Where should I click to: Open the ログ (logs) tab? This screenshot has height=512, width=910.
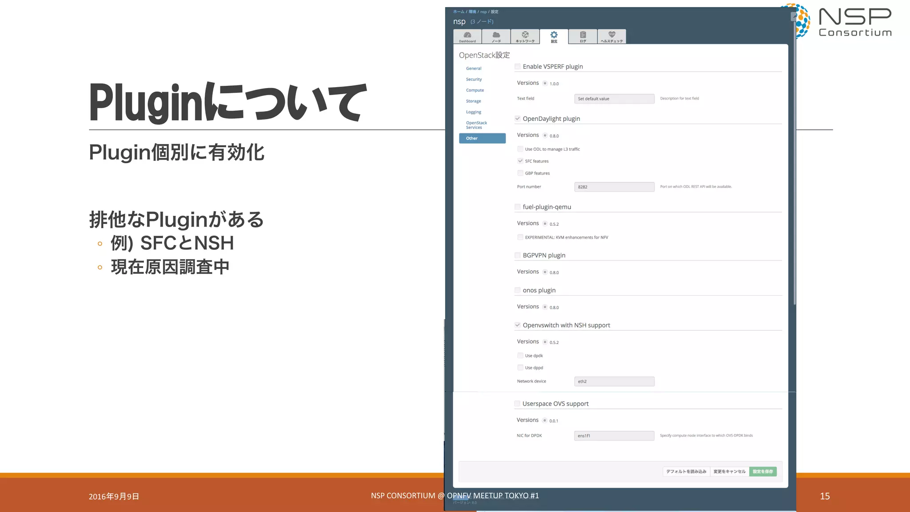(583, 37)
